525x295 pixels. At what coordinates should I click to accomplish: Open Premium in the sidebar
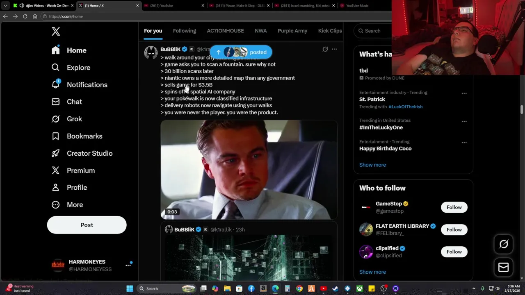click(73, 170)
